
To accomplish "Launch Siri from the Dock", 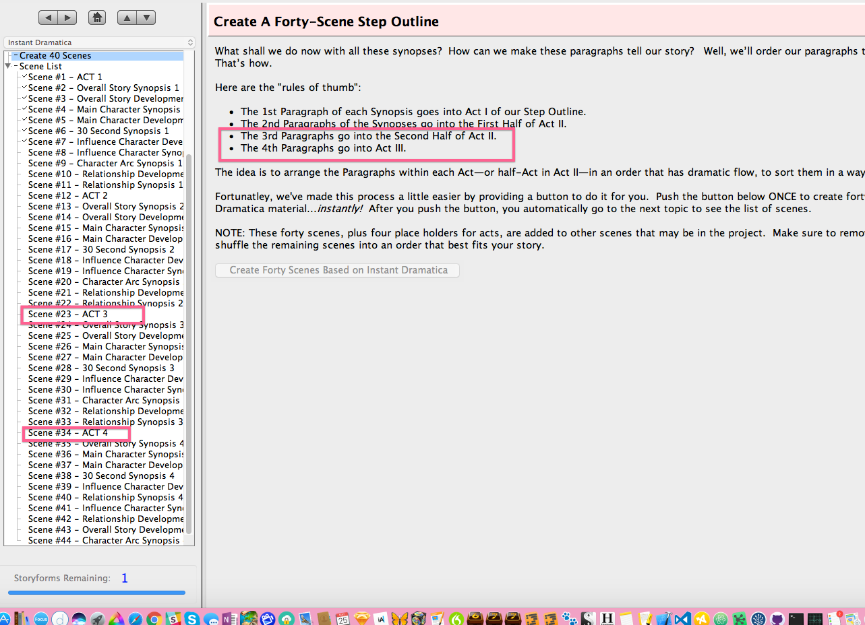I will [79, 619].
